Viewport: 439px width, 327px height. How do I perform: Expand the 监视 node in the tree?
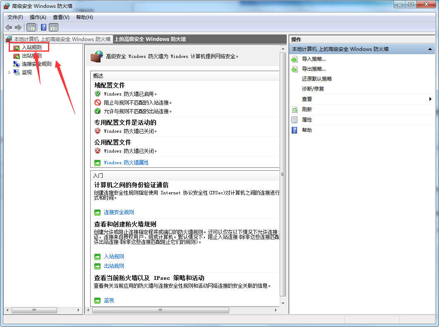point(10,72)
